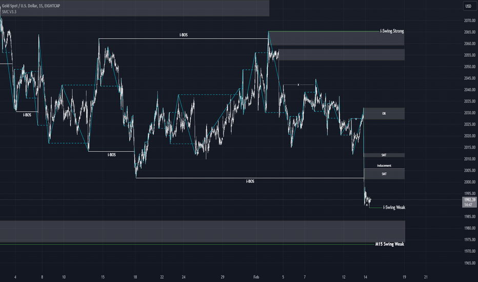
Task: Click date 15 on the time axis
Action: 103,277
